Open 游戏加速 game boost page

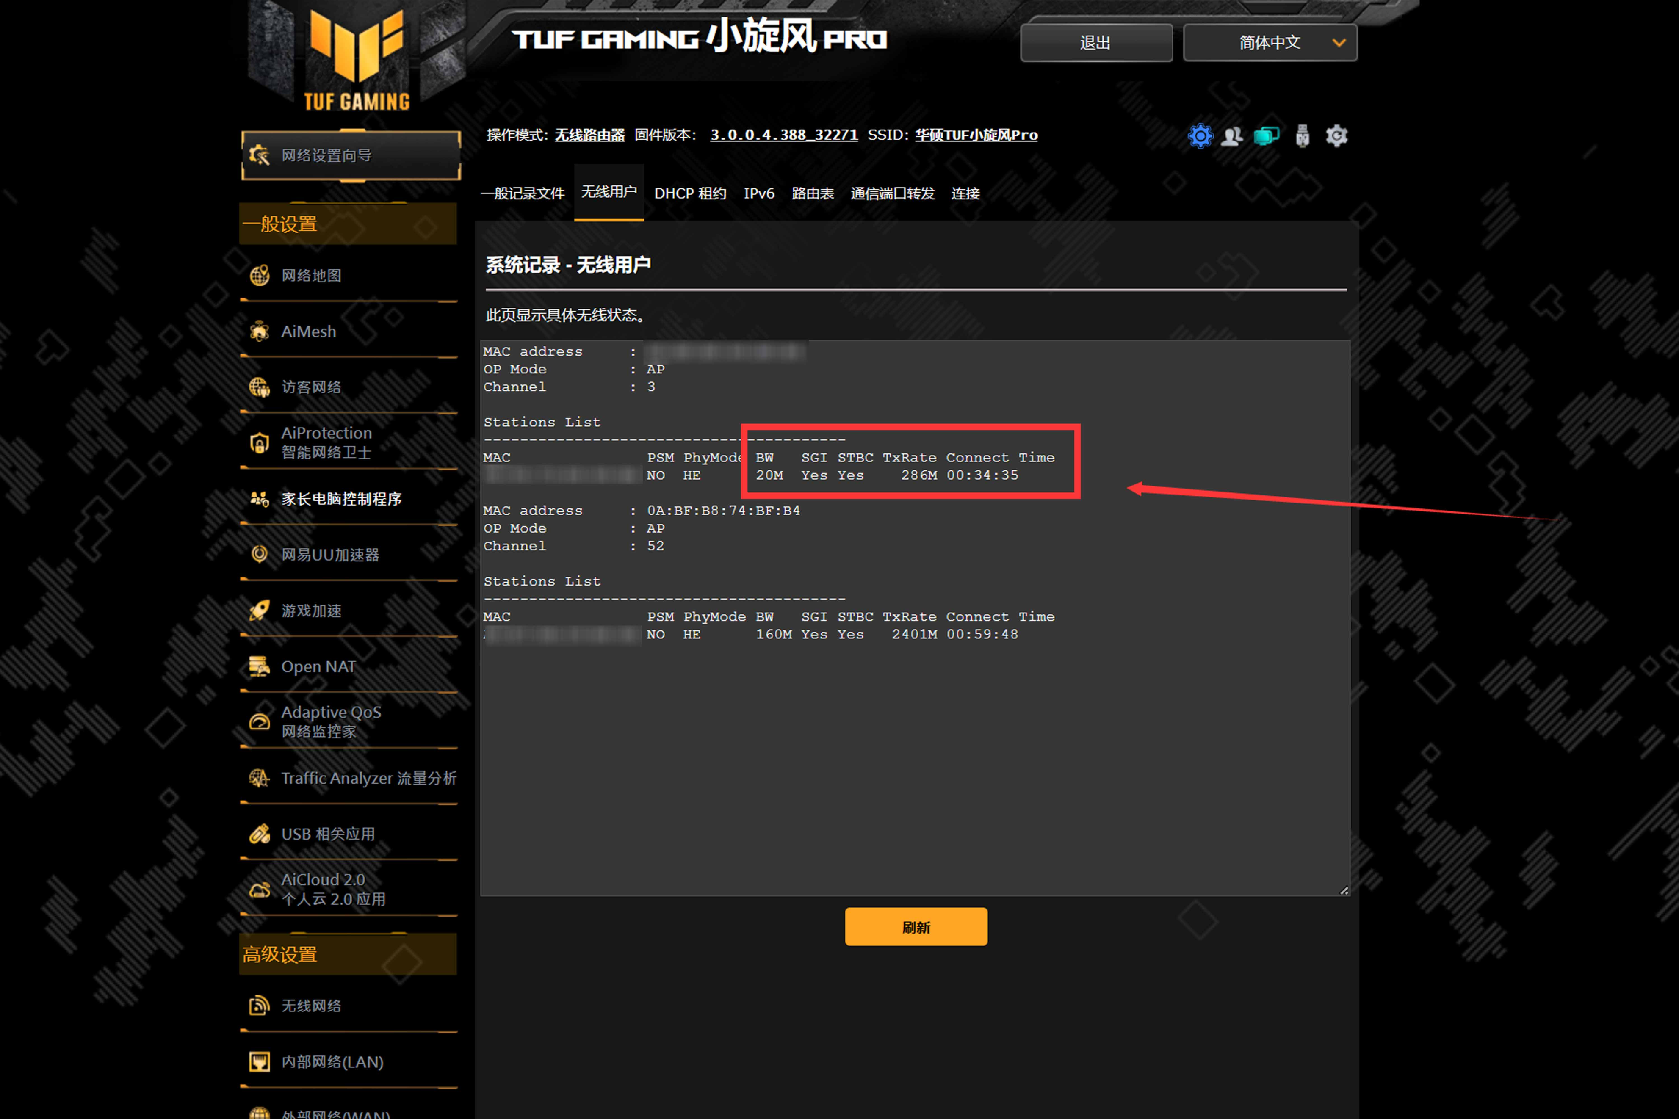(311, 611)
